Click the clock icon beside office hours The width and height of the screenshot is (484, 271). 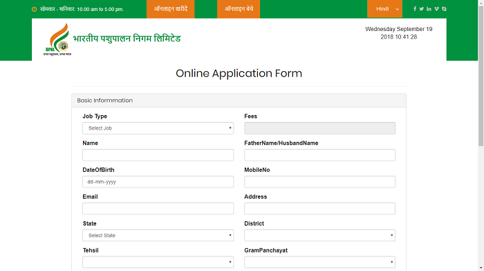pos(35,9)
